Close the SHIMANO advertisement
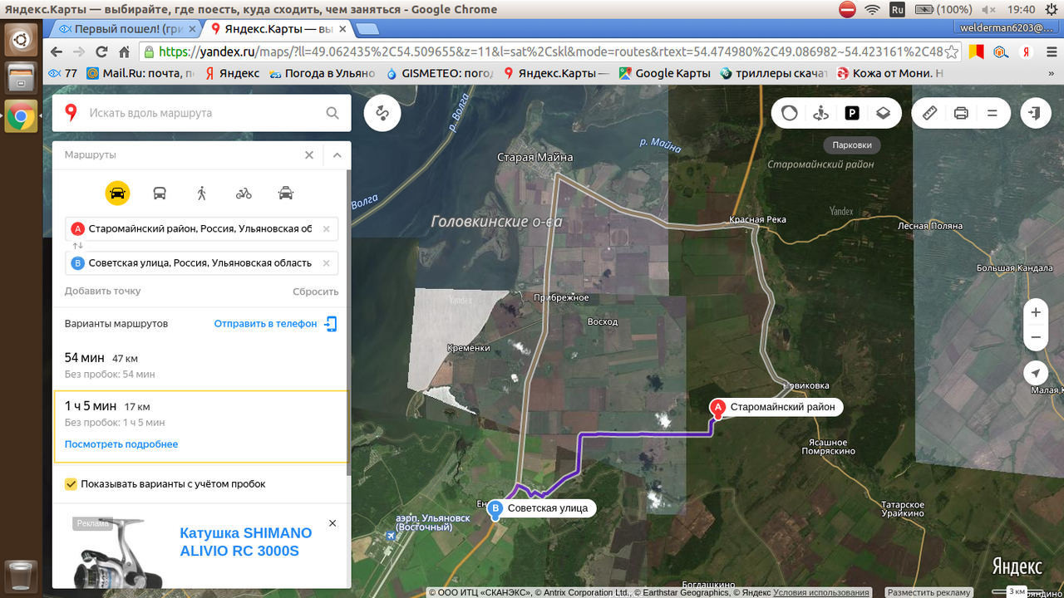The height and width of the screenshot is (598, 1064). (x=332, y=523)
